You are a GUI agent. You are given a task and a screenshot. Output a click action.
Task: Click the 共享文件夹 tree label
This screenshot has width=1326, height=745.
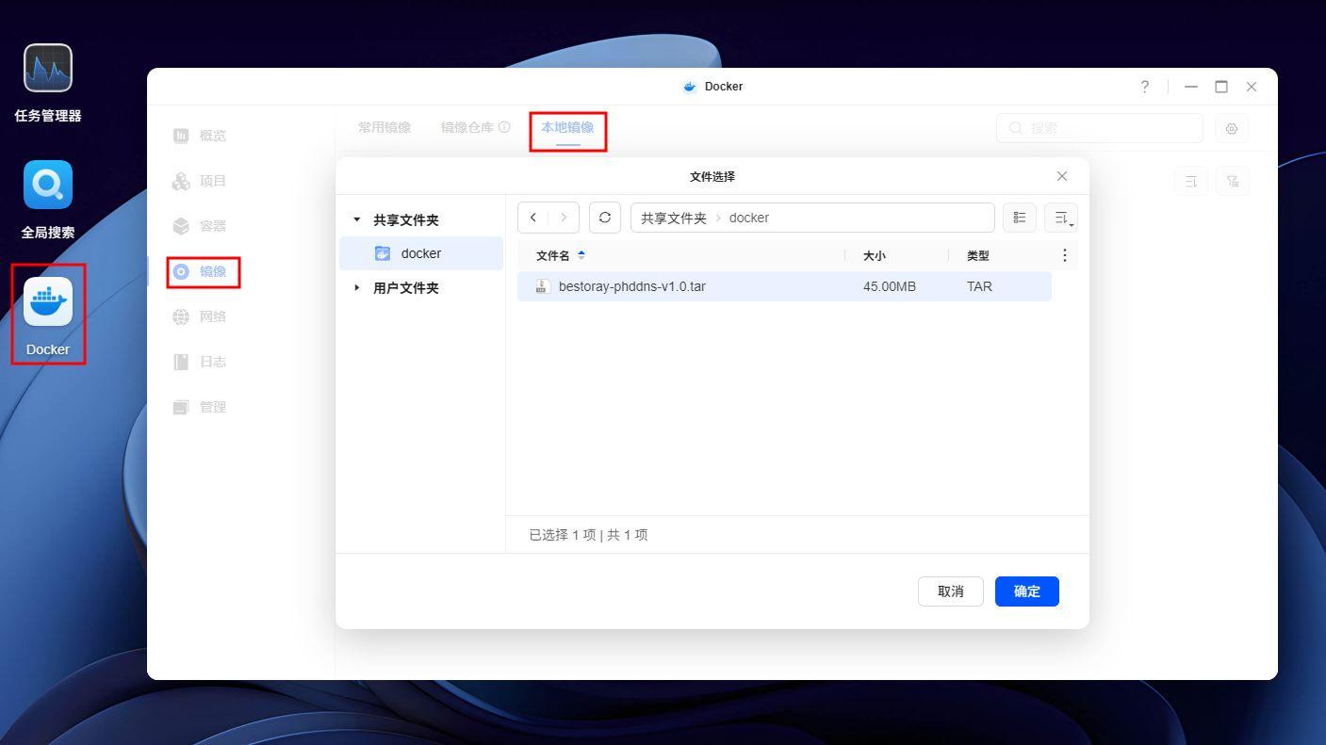[x=406, y=219]
